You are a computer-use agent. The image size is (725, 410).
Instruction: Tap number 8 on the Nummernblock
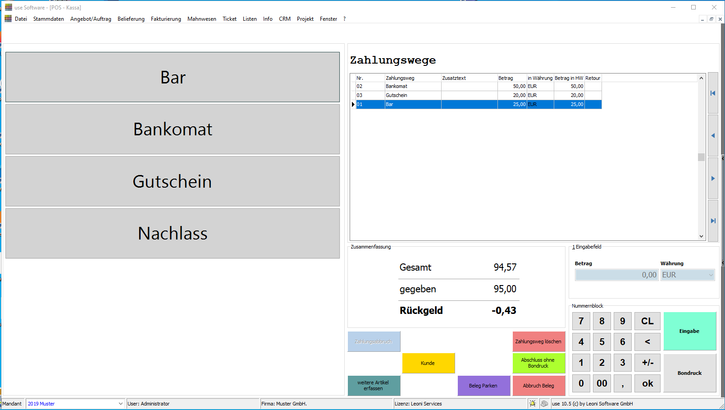pyautogui.click(x=602, y=321)
